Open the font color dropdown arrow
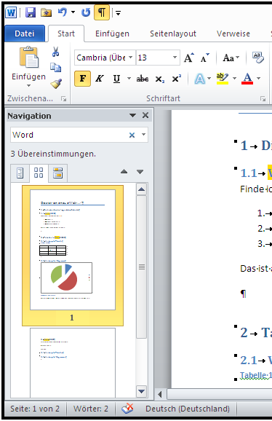The width and height of the screenshot is (272, 421). tap(259, 79)
